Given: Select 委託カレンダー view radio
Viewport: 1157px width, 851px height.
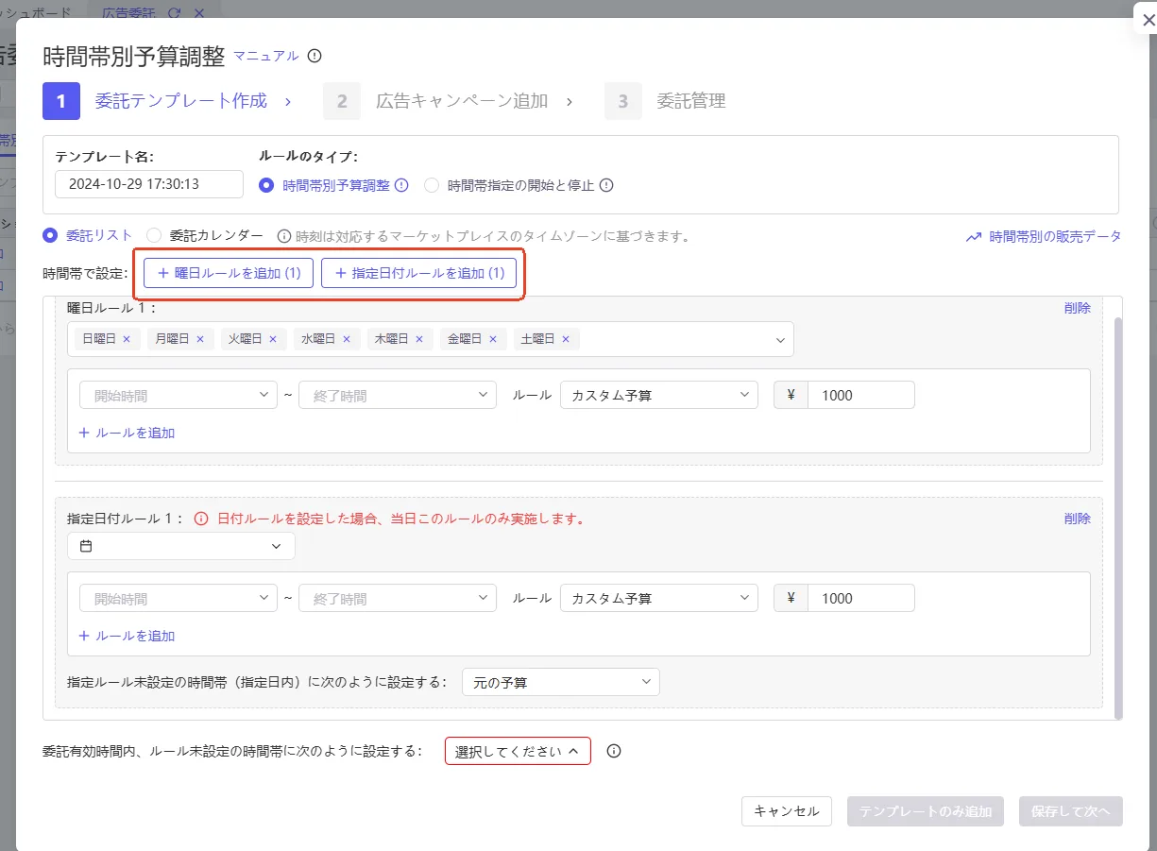Looking at the screenshot, I should coord(155,235).
